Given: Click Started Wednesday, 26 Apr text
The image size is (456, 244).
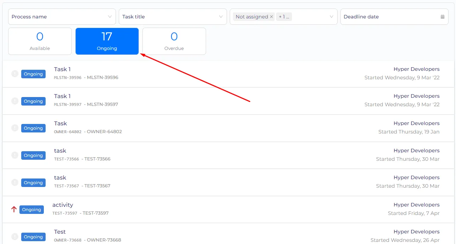Looking at the screenshot, I should [x=405, y=240].
